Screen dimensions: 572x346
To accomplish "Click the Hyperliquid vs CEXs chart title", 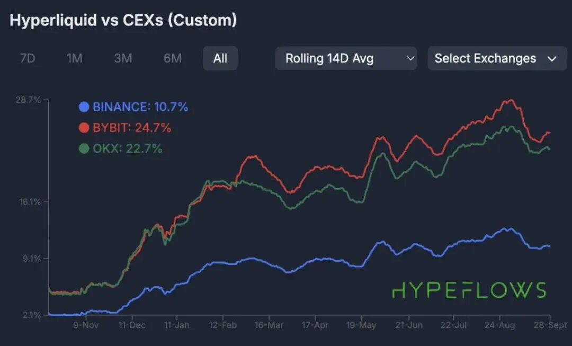I will tap(123, 20).
